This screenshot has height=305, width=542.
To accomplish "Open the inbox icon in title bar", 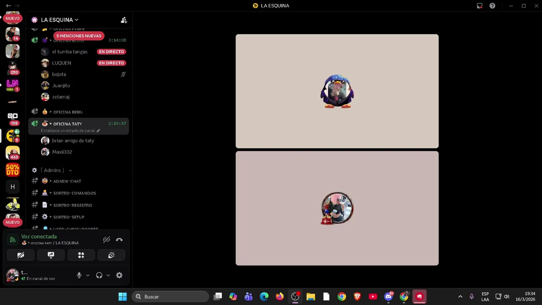I will [x=480, y=6].
